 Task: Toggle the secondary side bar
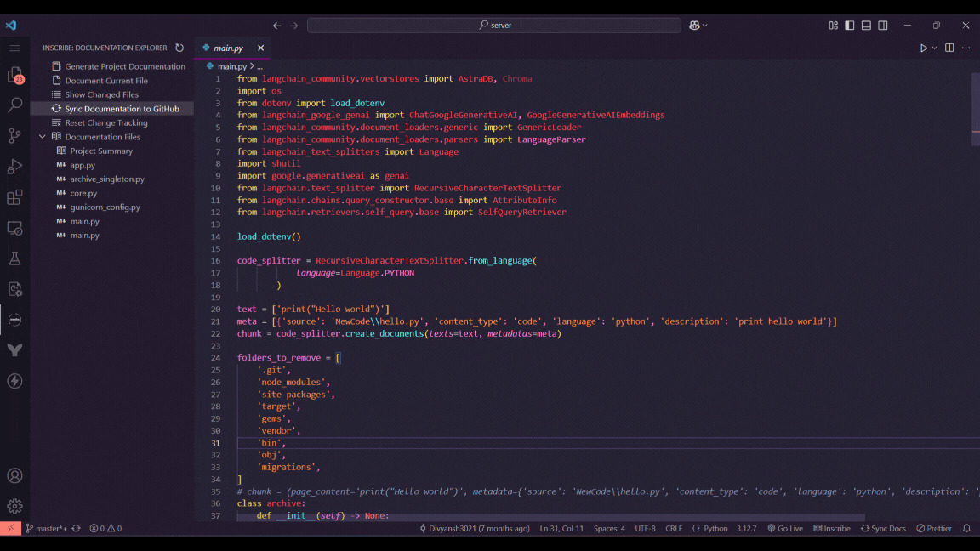point(882,26)
